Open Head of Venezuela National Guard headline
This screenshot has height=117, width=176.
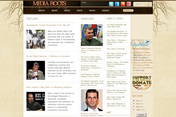coord(91,50)
